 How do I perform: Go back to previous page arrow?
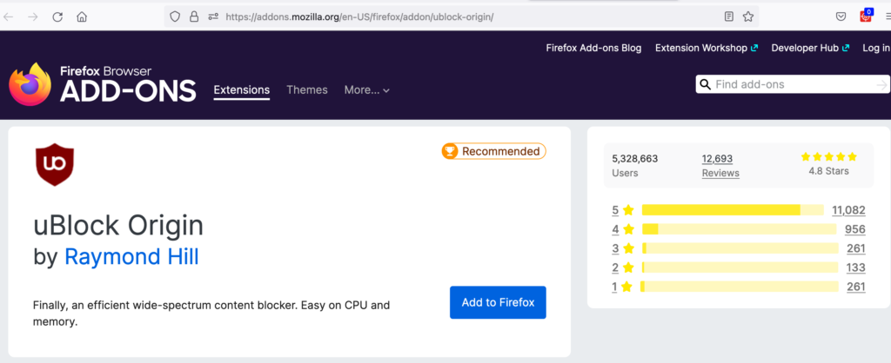click(x=9, y=17)
